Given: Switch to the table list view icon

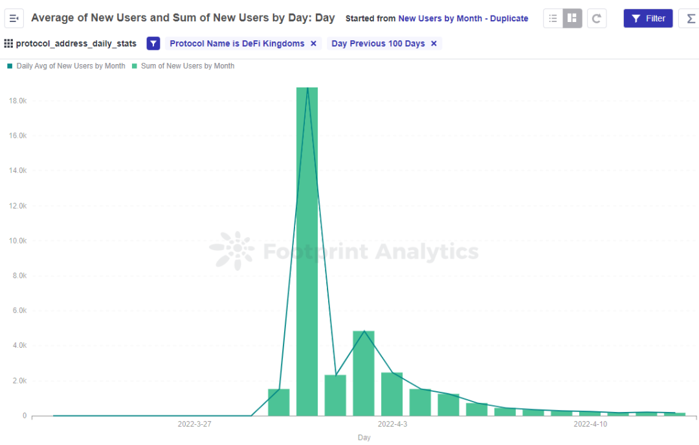Looking at the screenshot, I should tap(553, 18).
